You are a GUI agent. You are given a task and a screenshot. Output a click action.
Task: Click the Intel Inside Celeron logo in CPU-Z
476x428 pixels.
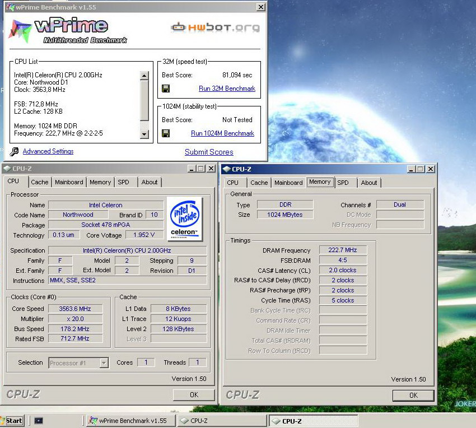(185, 219)
